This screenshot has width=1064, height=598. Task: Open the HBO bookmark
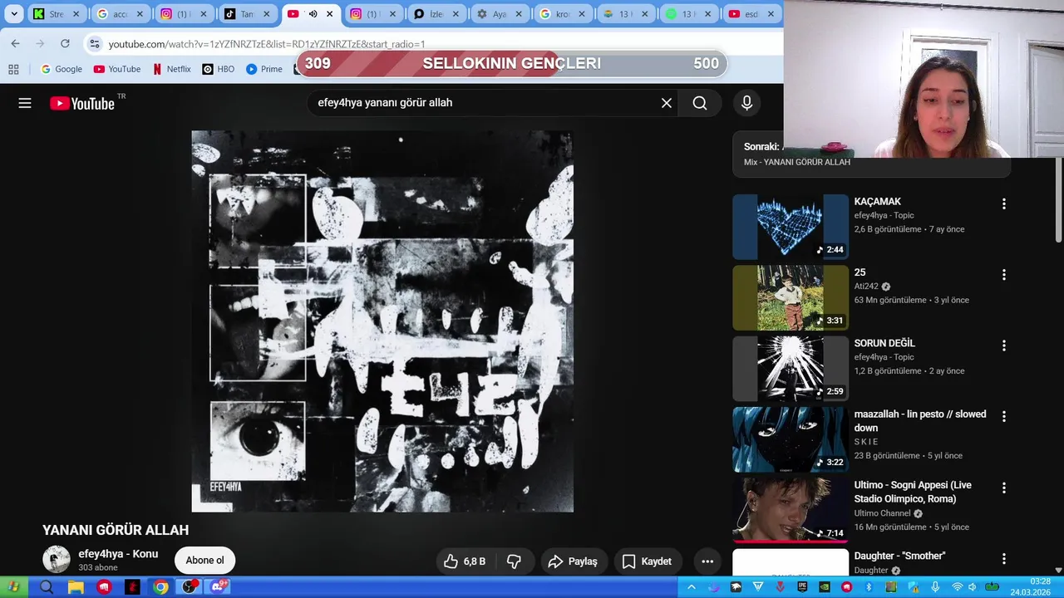pos(218,70)
